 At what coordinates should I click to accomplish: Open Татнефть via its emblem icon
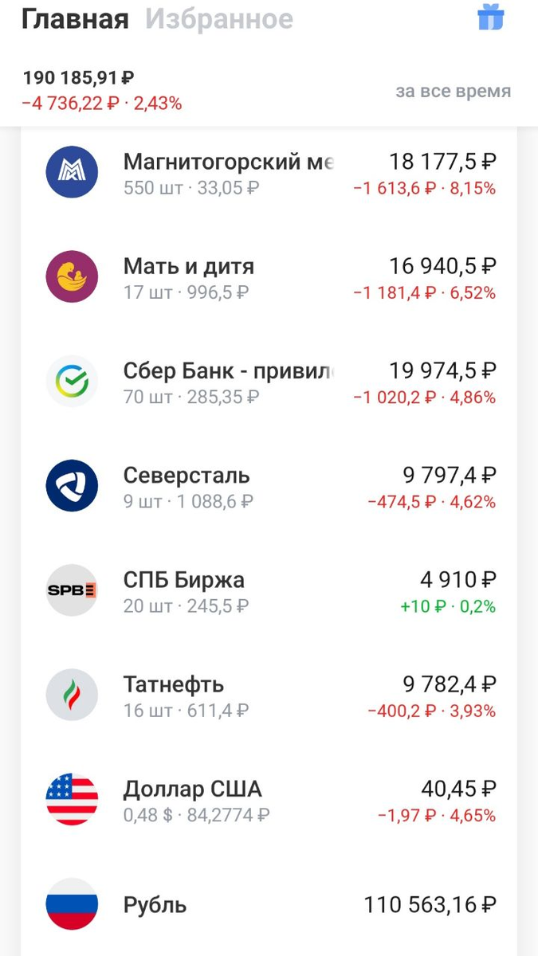[x=72, y=694]
